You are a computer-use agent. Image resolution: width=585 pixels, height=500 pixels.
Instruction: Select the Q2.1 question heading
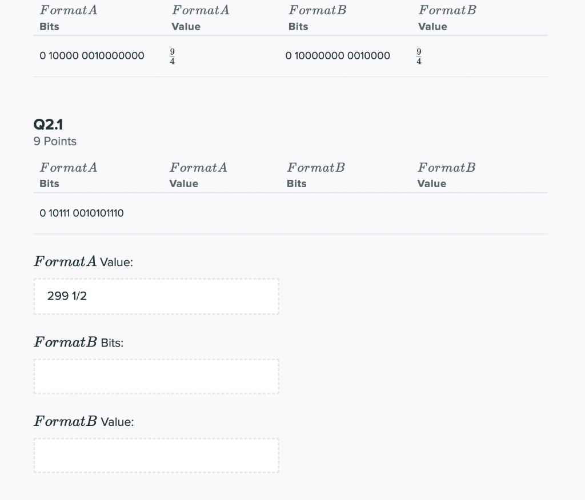tap(48, 124)
